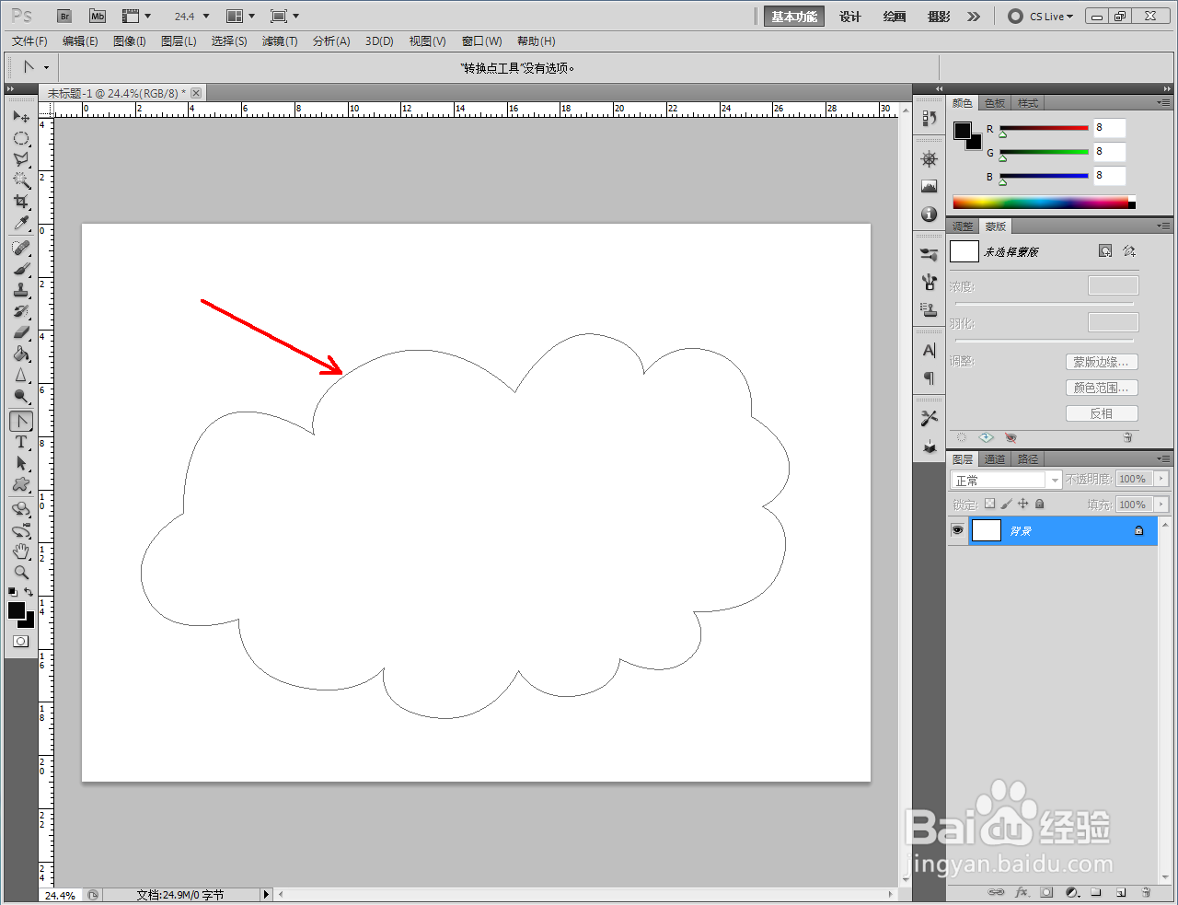The width and height of the screenshot is (1178, 905).
Task: Select the Clone Stamp tool
Action: pos(21,291)
